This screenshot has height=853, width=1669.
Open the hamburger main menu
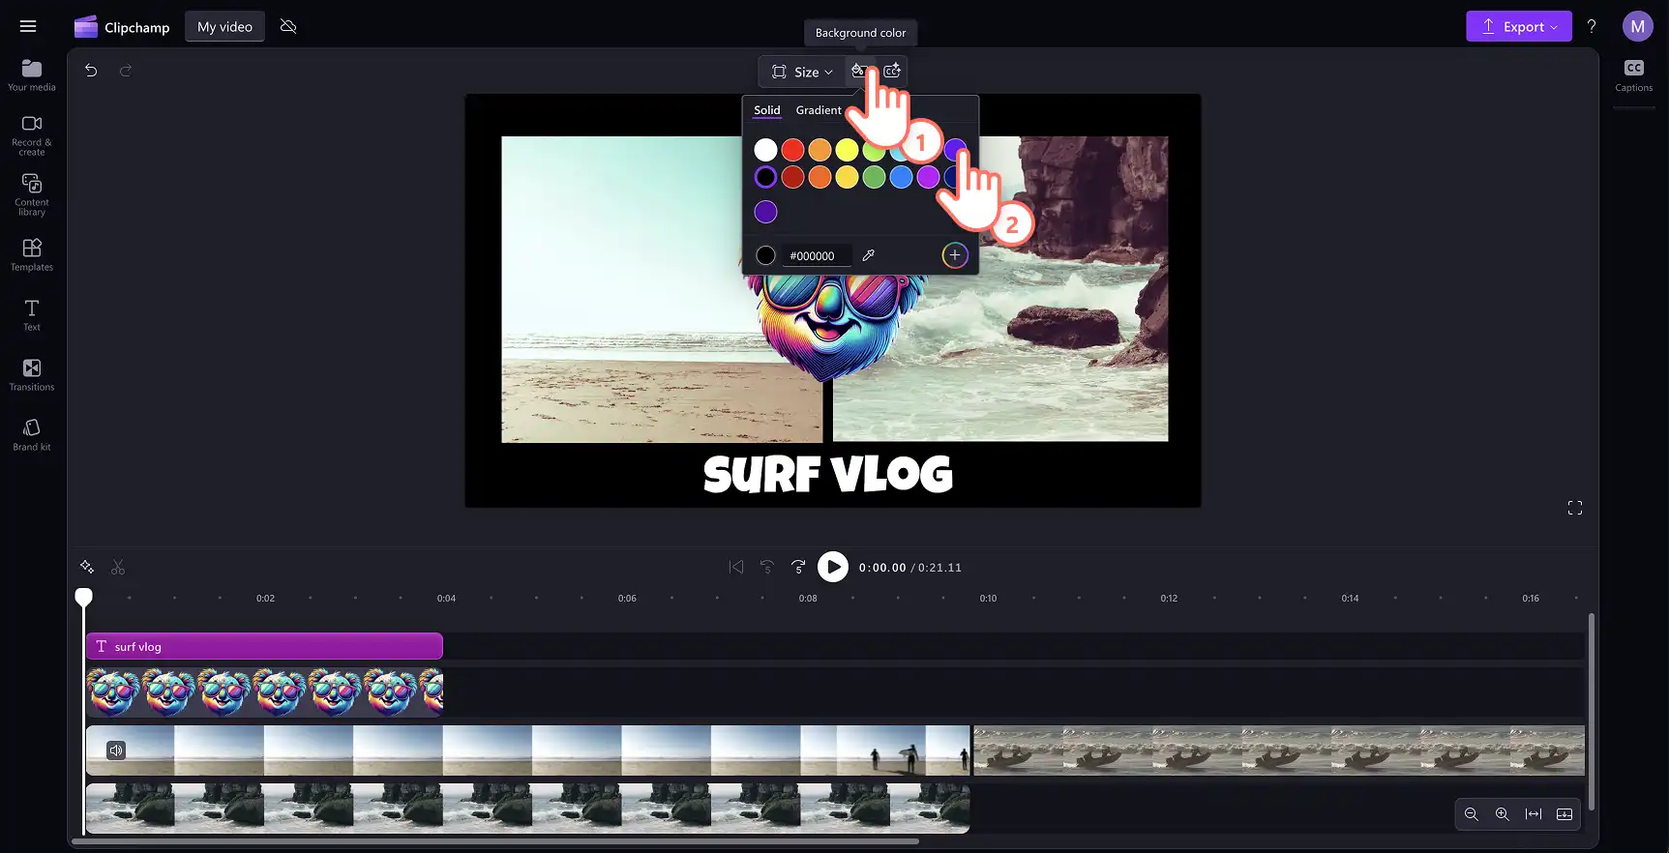(x=28, y=27)
